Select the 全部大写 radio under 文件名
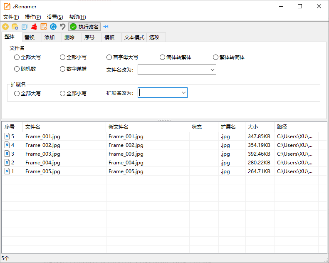 point(17,57)
